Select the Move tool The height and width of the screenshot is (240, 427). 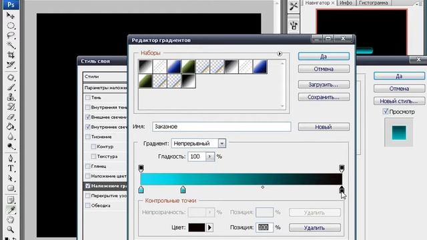[11, 15]
